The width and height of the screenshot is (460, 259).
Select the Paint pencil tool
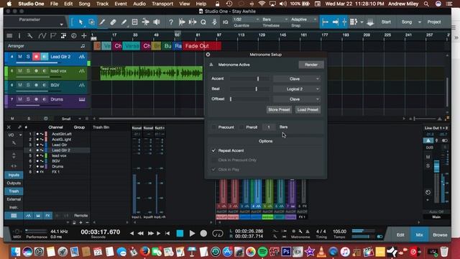pos(124,22)
